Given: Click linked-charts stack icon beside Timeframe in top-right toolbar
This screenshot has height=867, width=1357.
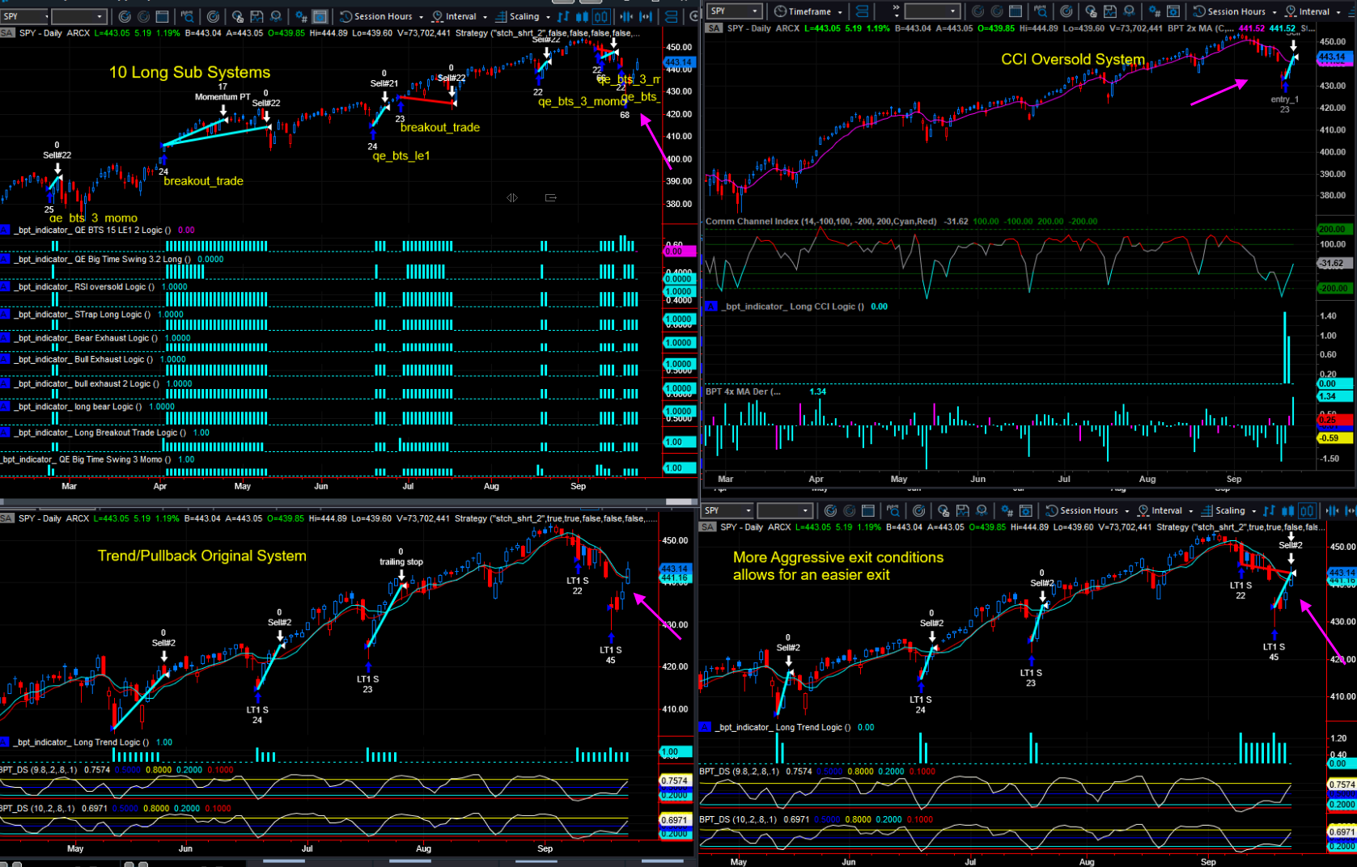Looking at the screenshot, I should 862,11.
